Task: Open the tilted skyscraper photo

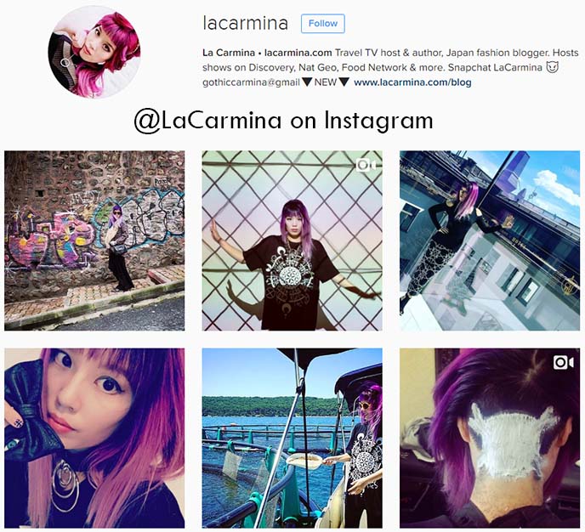Action: [490, 241]
